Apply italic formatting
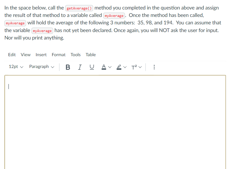The image size is (229, 169). pyautogui.click(x=80, y=67)
